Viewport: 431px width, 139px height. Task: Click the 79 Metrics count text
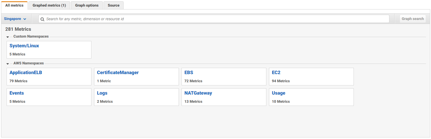18,81
